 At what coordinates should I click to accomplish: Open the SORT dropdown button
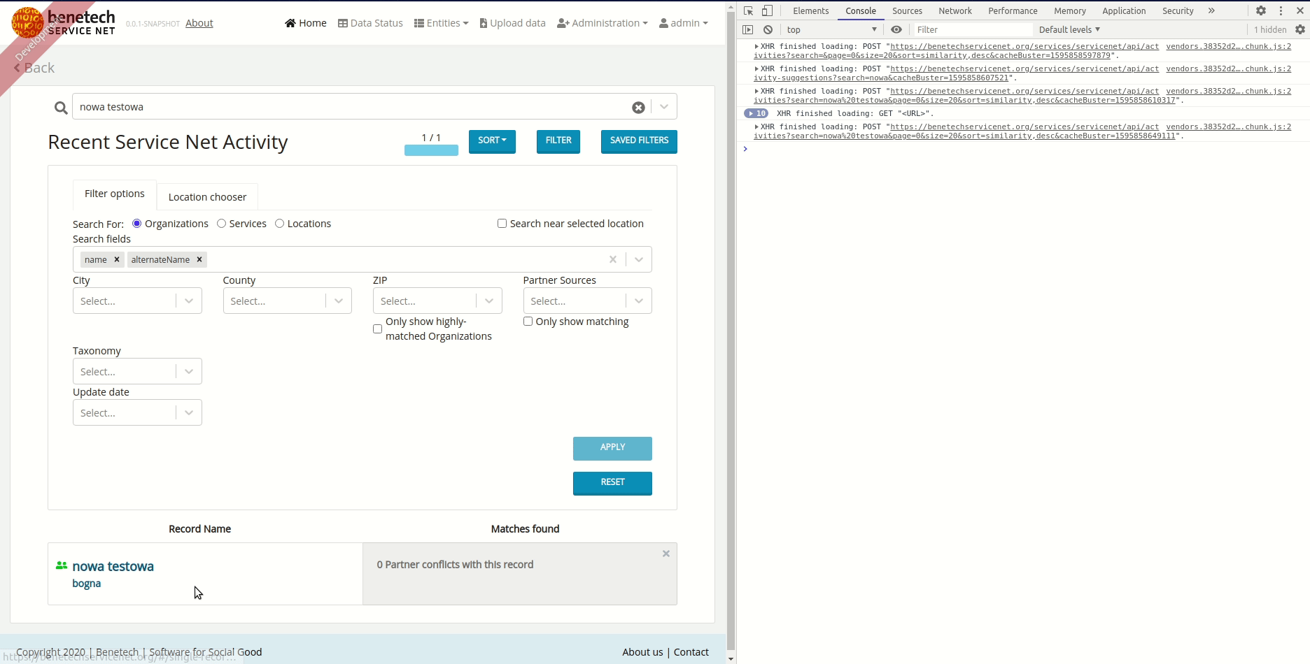point(492,141)
